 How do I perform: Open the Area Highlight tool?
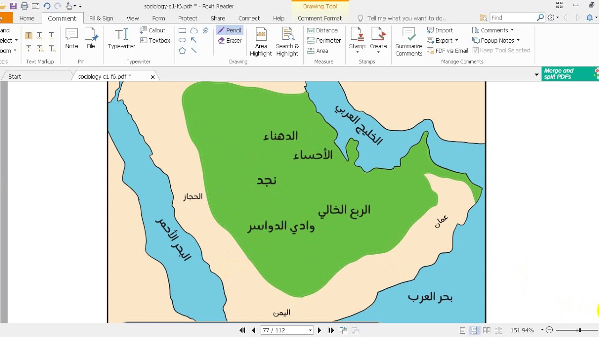point(261,42)
